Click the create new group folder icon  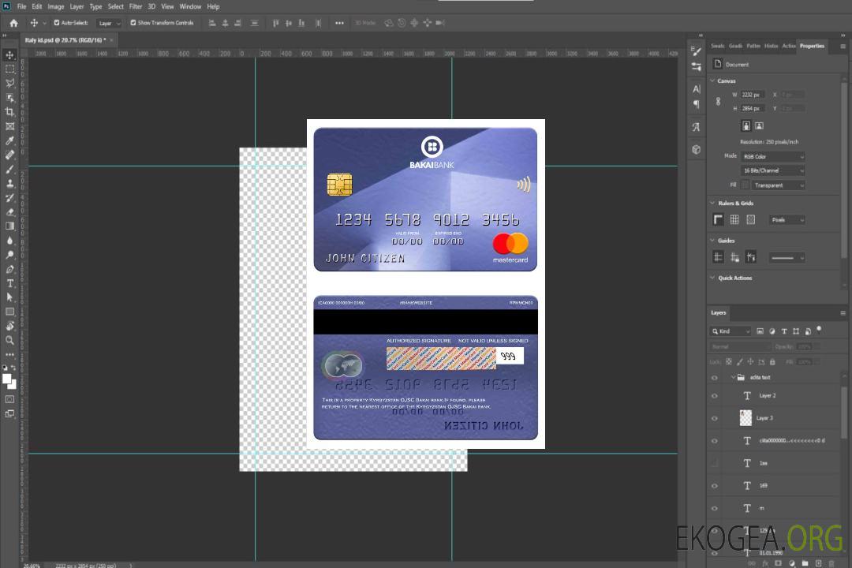coord(805,563)
